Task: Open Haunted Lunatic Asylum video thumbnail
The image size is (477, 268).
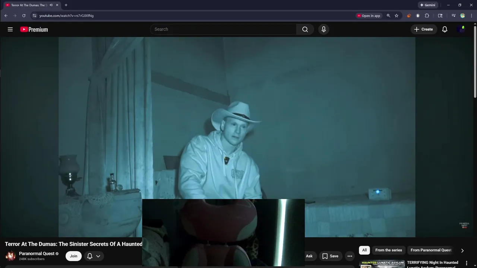Action: [382, 264]
